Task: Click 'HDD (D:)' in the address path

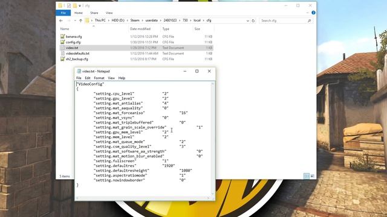Action: point(118,20)
